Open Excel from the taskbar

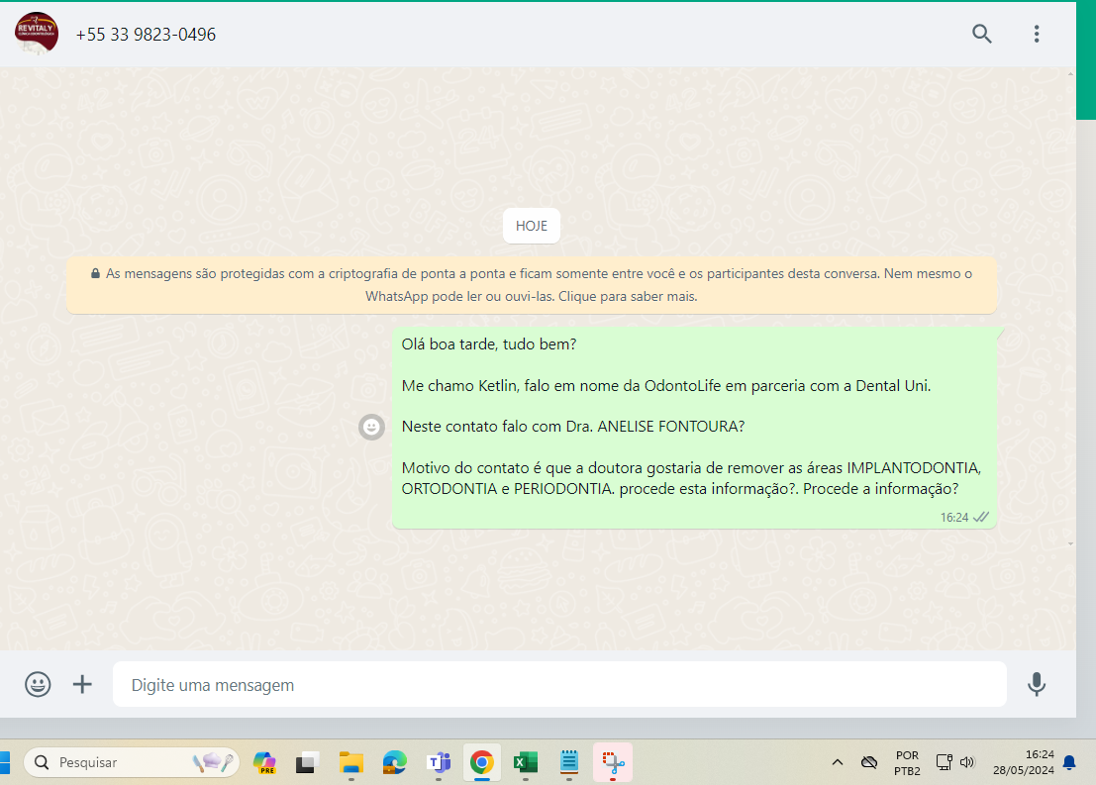click(525, 762)
